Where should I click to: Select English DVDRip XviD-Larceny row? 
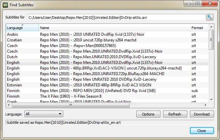coord(107,79)
